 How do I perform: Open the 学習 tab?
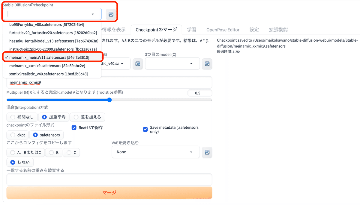click(191, 30)
